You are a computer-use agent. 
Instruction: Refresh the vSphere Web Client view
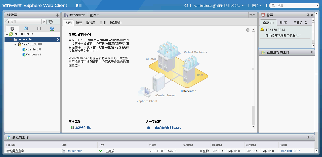click(x=186, y=6)
